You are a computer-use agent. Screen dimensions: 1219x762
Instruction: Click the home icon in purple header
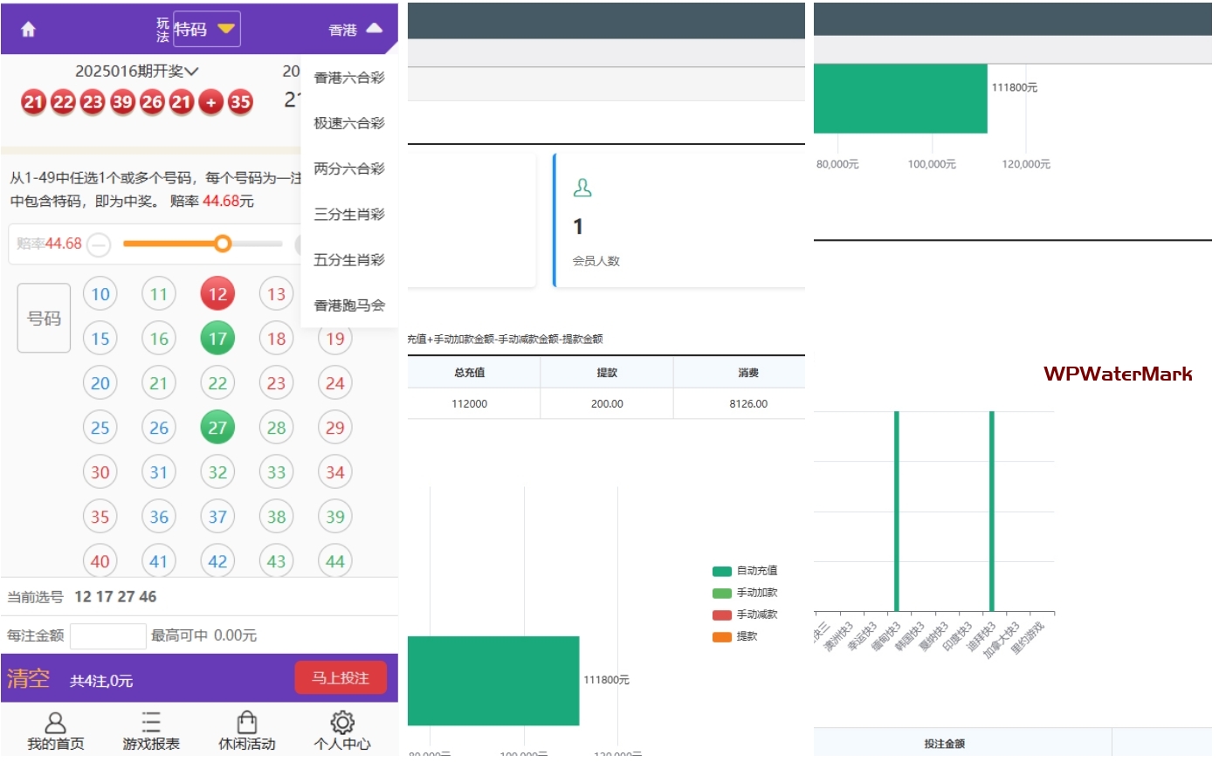click(28, 30)
